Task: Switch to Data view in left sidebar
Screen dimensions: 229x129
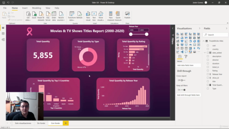Action: tap(3, 34)
